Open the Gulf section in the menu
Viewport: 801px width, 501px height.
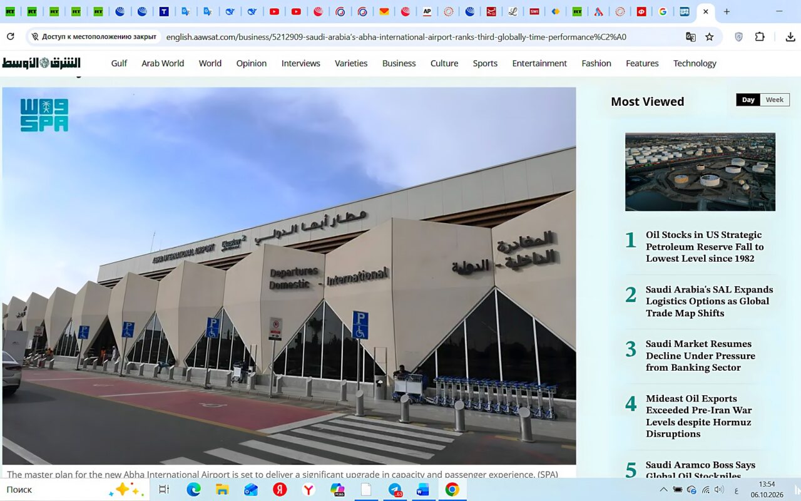(x=119, y=63)
